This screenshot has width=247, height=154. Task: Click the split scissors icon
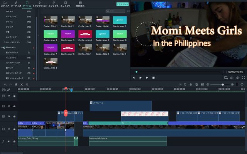coord(22,84)
